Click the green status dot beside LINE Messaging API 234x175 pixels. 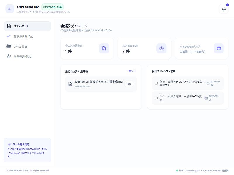pyautogui.click(x=177, y=171)
